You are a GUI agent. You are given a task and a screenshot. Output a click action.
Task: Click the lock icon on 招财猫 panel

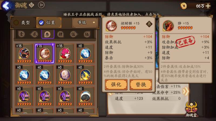tap(149, 24)
